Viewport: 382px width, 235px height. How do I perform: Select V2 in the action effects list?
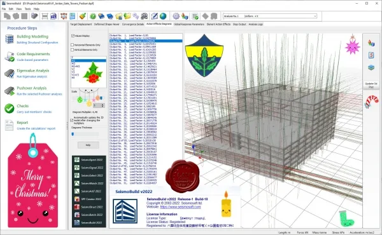point(73,69)
